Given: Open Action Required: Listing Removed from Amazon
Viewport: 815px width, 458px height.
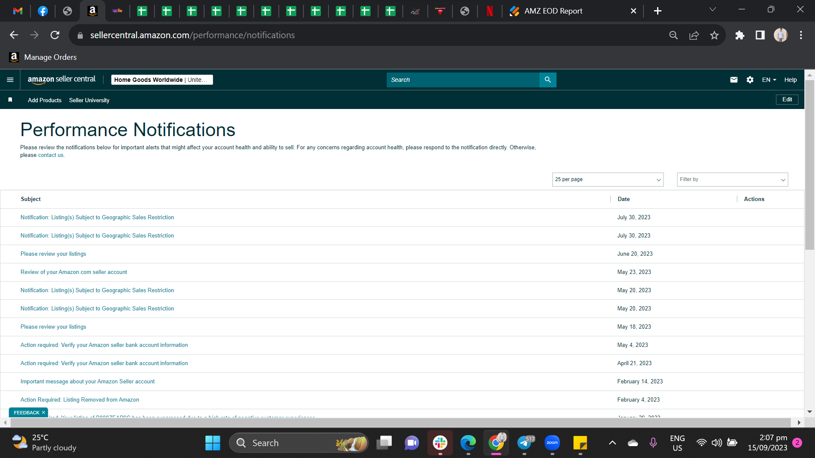Looking at the screenshot, I should coord(80,399).
